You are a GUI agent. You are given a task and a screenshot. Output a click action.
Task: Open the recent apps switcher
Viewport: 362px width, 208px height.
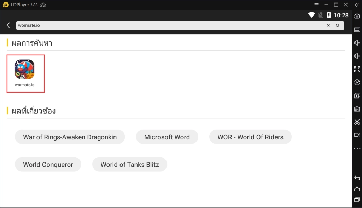[357, 200]
